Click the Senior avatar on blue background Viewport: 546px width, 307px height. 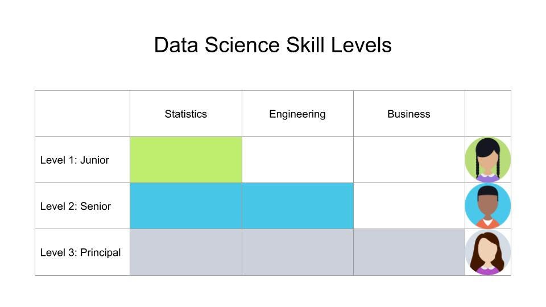tap(487, 206)
